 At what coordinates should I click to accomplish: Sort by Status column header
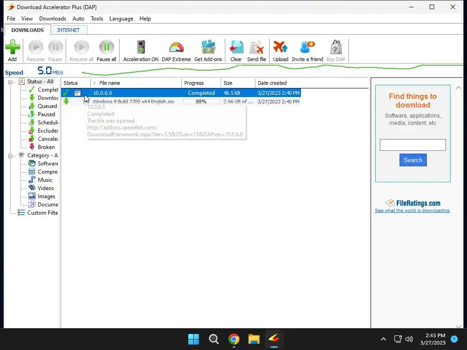[x=76, y=83]
